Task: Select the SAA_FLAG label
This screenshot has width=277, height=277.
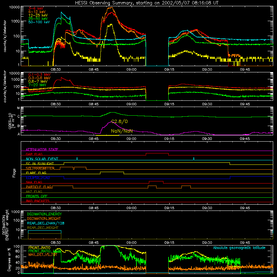Action: pyautogui.click(x=34, y=182)
